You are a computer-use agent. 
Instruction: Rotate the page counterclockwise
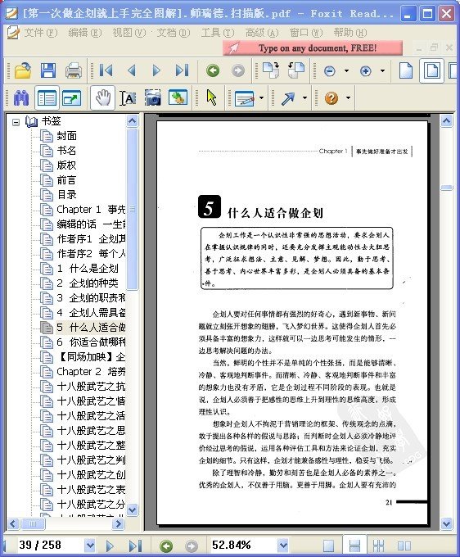click(x=296, y=70)
